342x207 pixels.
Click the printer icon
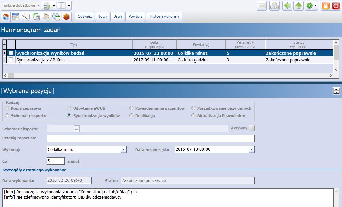point(47,6)
